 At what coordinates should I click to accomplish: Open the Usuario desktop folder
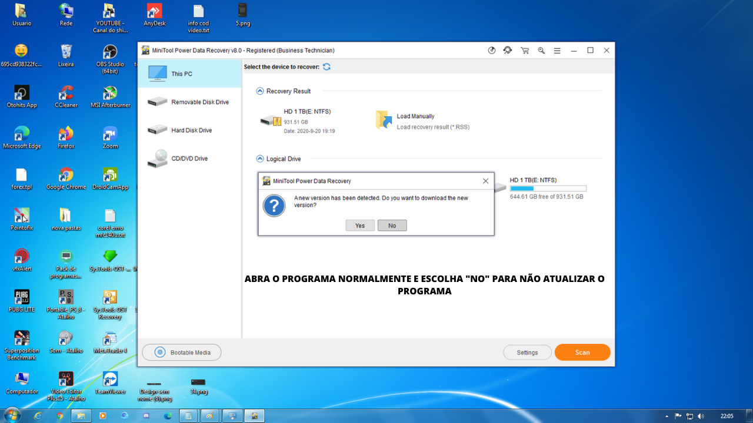point(22,15)
